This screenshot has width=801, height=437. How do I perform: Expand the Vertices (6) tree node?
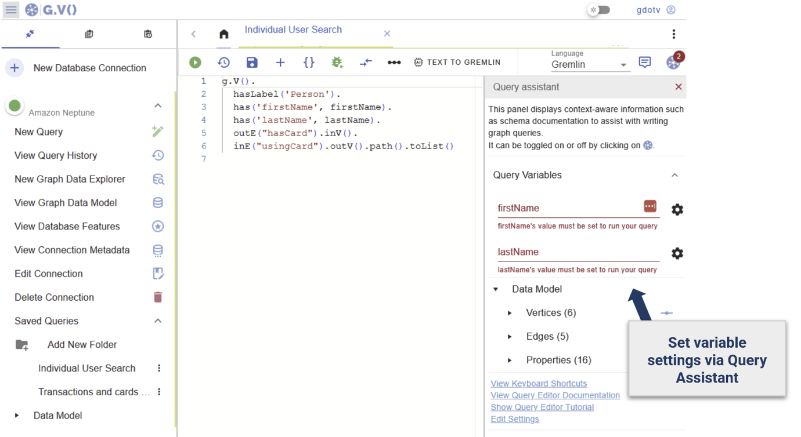510,313
